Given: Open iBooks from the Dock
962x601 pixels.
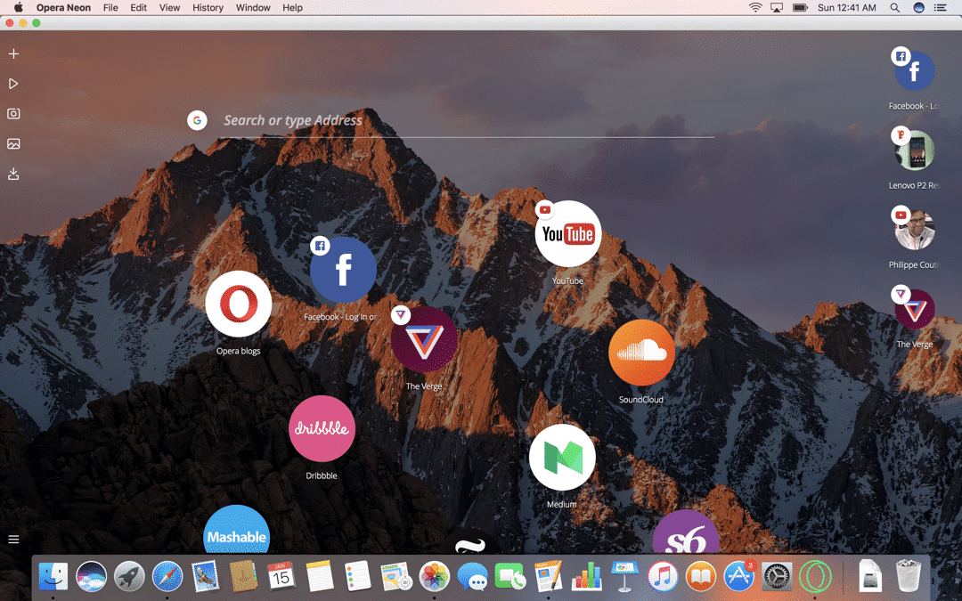Looking at the screenshot, I should (x=701, y=576).
